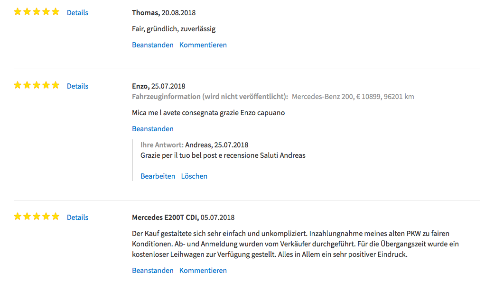This screenshot has width=485, height=290.
Task: Click the reviewer name Enzo heading
Action: pyautogui.click(x=141, y=86)
